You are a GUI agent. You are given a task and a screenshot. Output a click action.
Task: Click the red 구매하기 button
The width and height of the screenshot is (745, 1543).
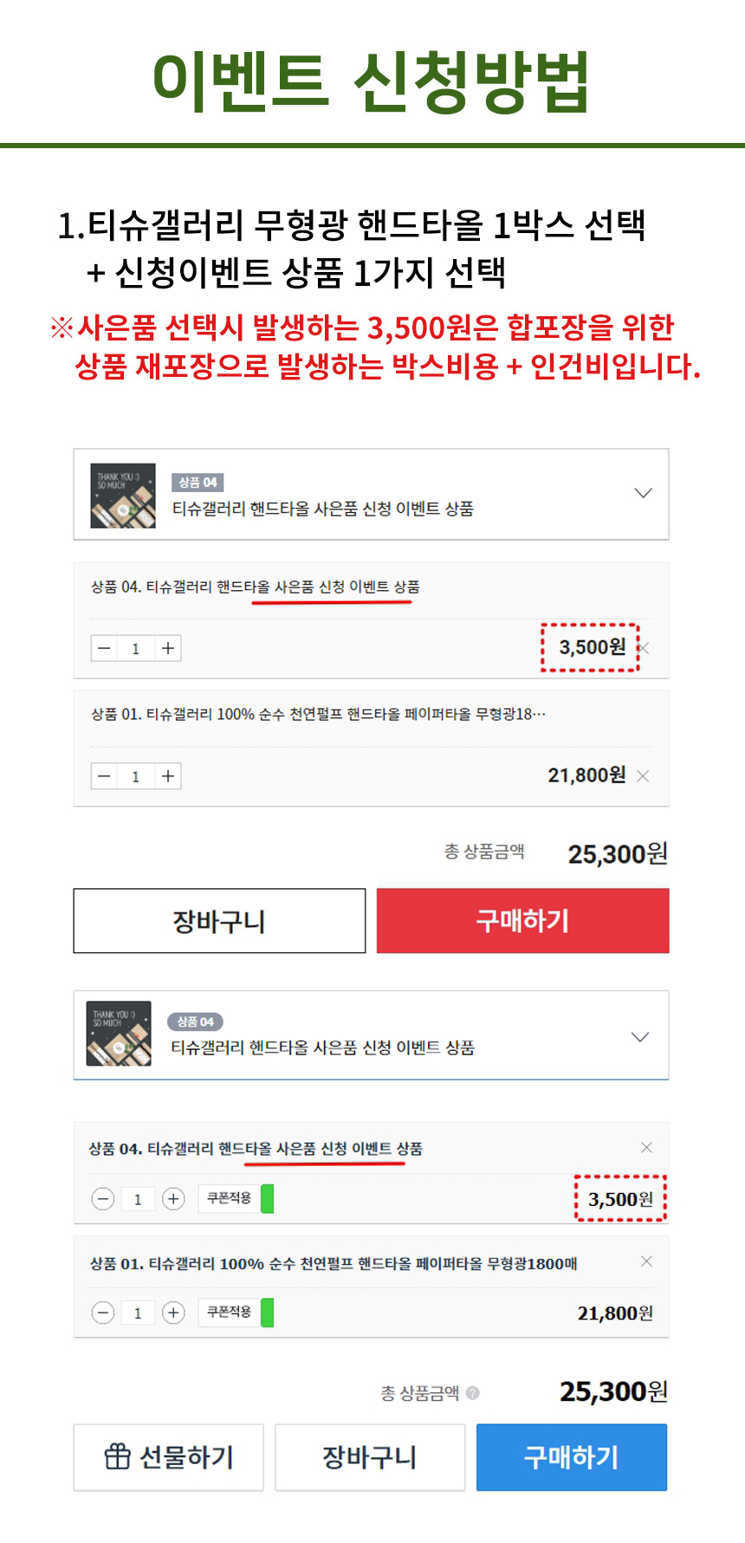point(522,921)
